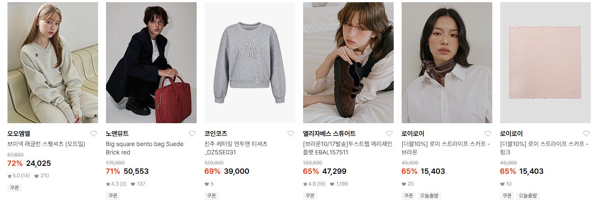Click likes heart icon showing 1,196
Screen dimensions: 593x205
(332, 184)
